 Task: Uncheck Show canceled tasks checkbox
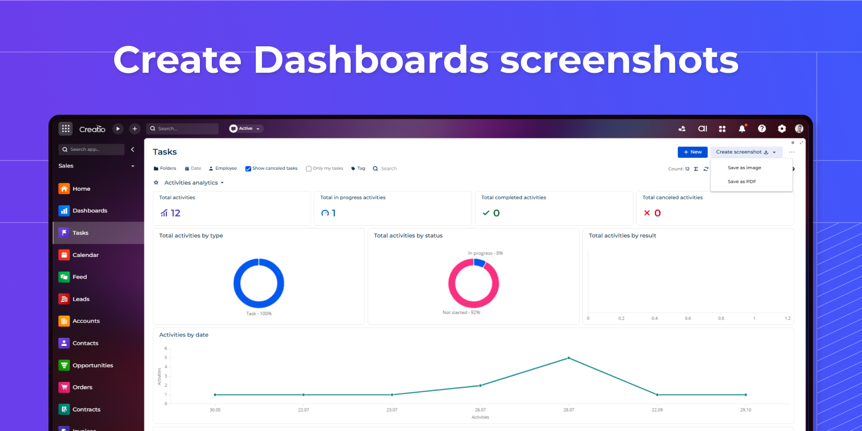point(248,169)
